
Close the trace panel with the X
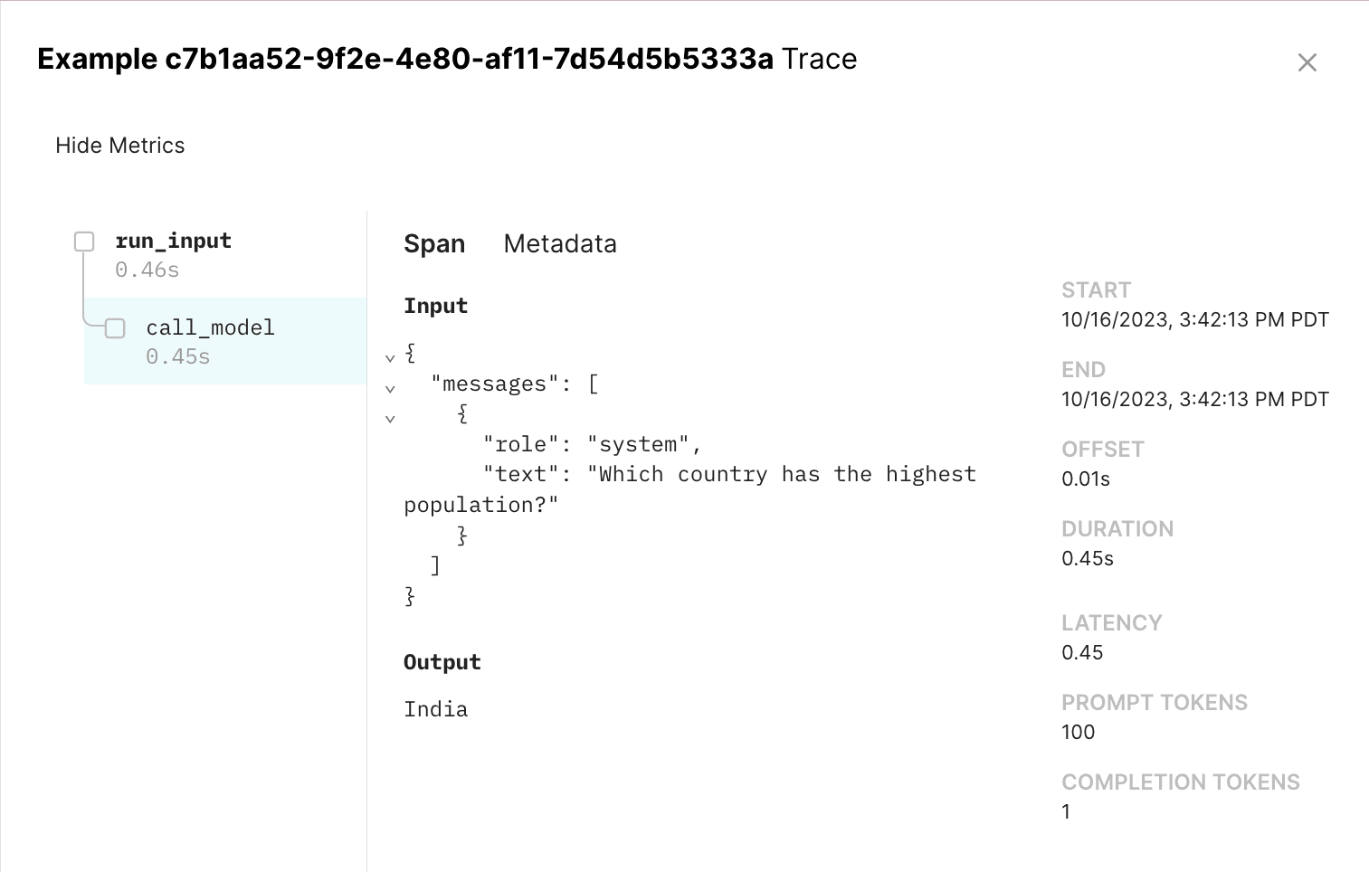tap(1307, 62)
